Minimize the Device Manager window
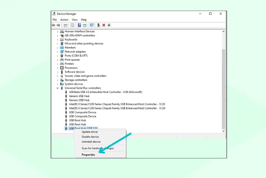 pyautogui.click(x=200, y=14)
